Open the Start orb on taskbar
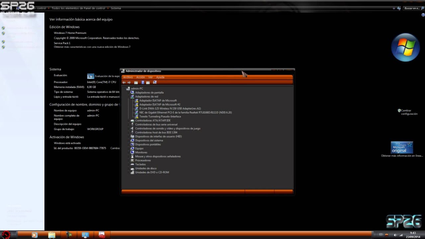Screen dimensions: 425x239 tap(6, 235)
